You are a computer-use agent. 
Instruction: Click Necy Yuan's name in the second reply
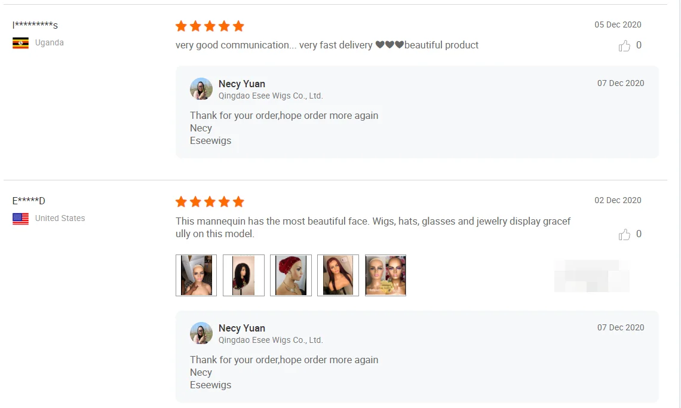pos(242,328)
